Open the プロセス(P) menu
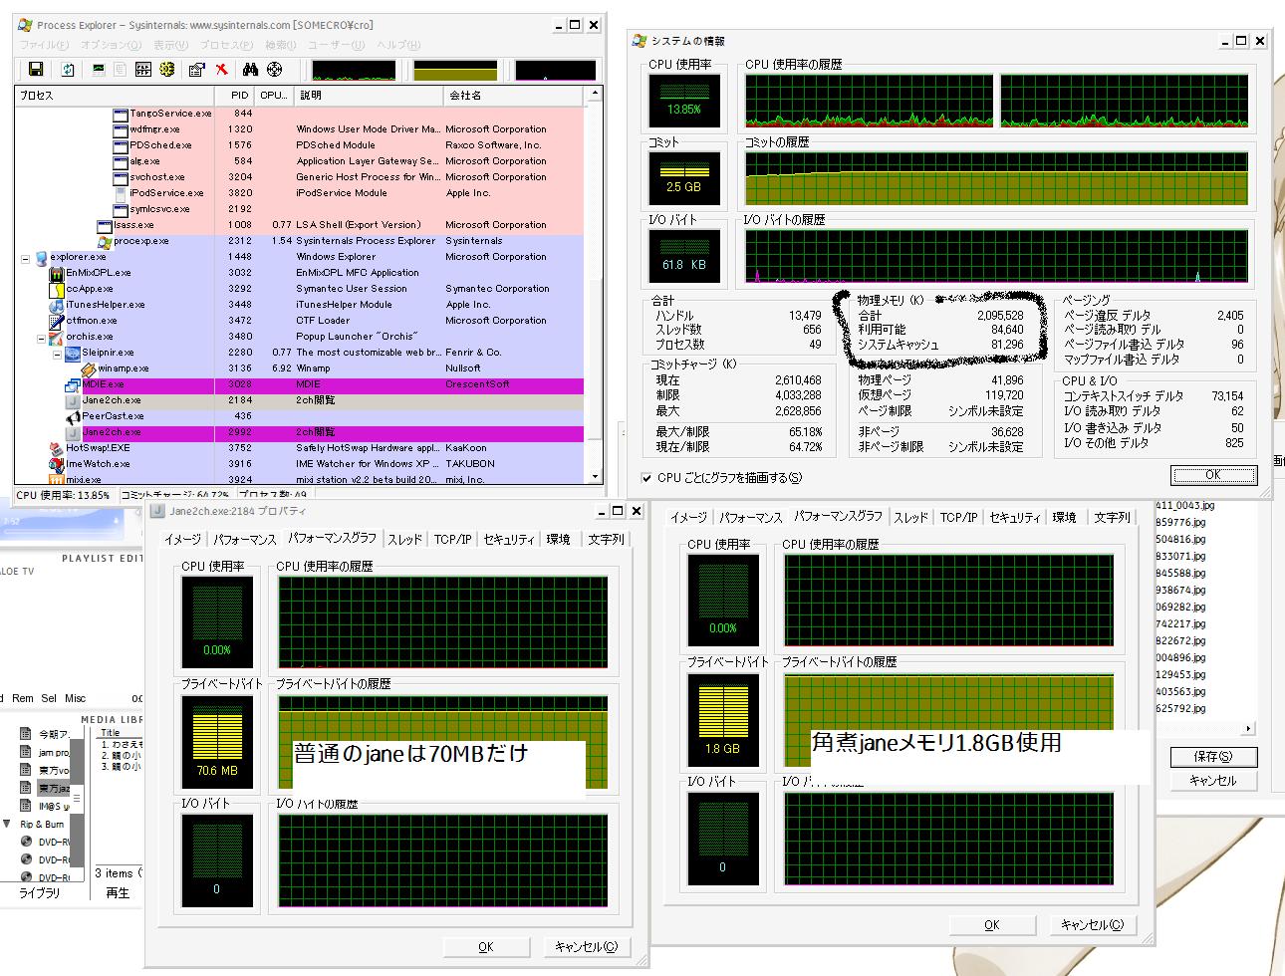 [x=227, y=45]
